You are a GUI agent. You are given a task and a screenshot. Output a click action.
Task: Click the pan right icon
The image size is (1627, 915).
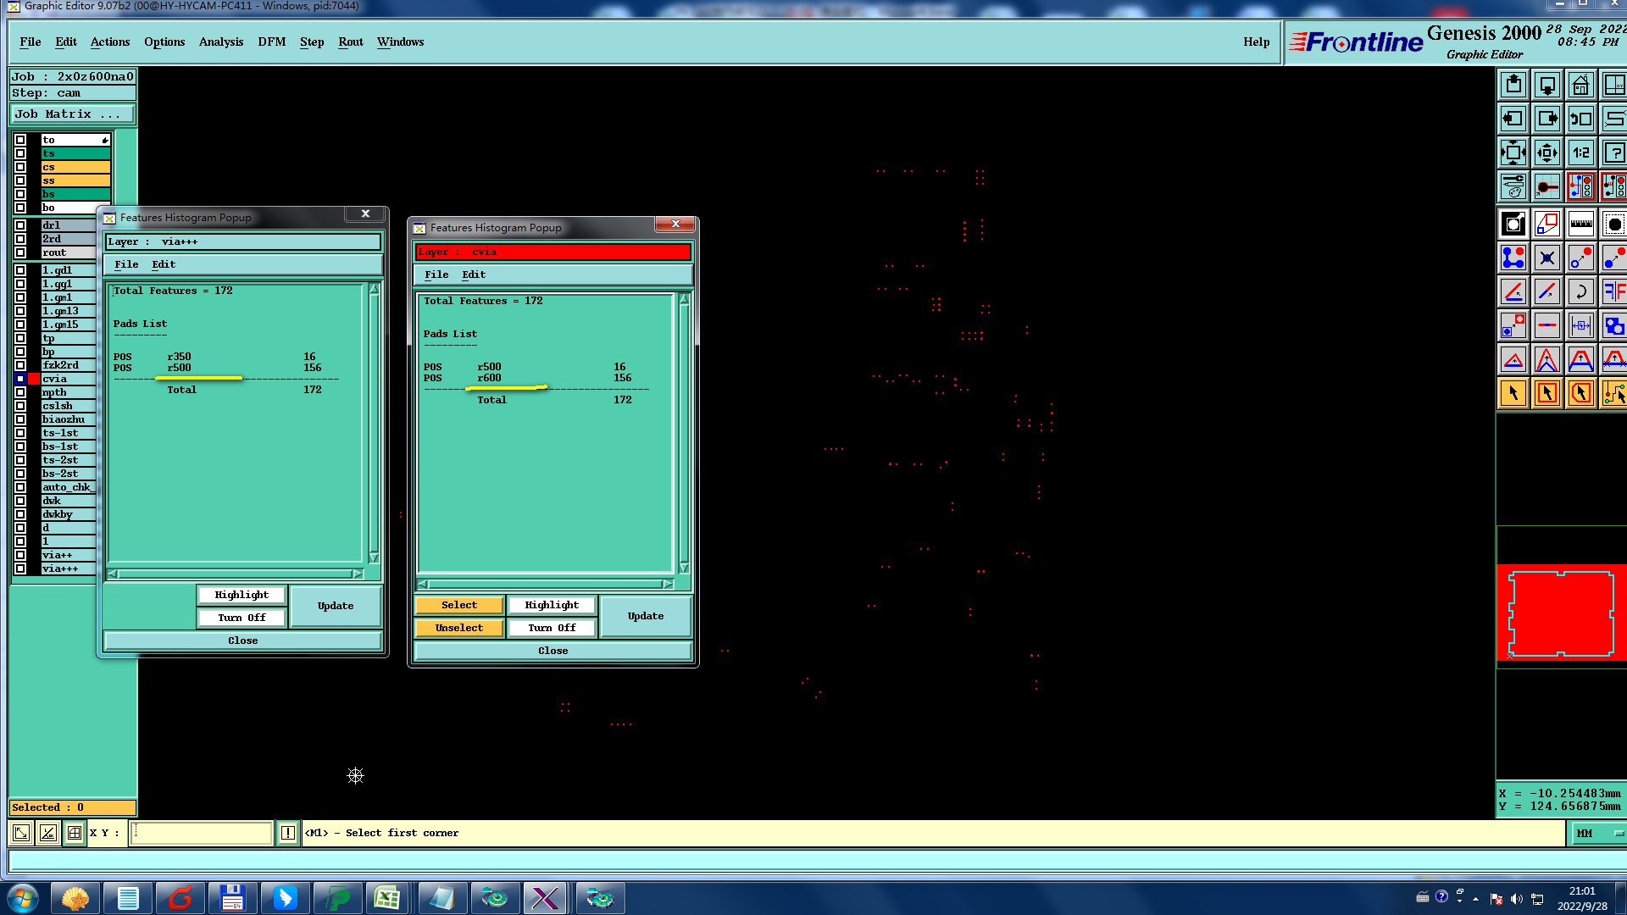(x=1547, y=119)
